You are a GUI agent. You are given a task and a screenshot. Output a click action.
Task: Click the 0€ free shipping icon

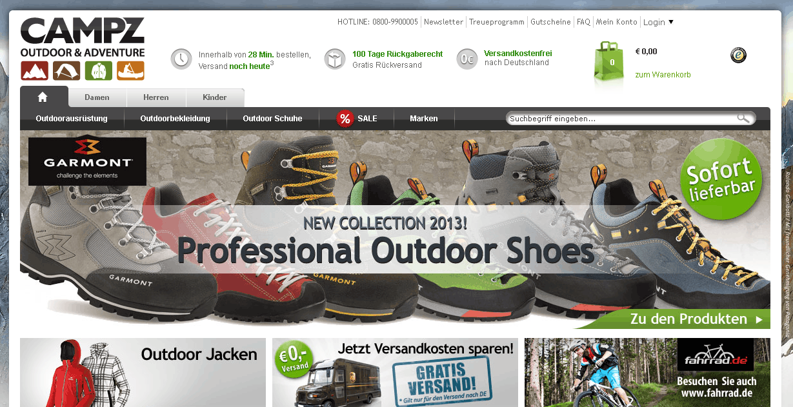click(467, 59)
